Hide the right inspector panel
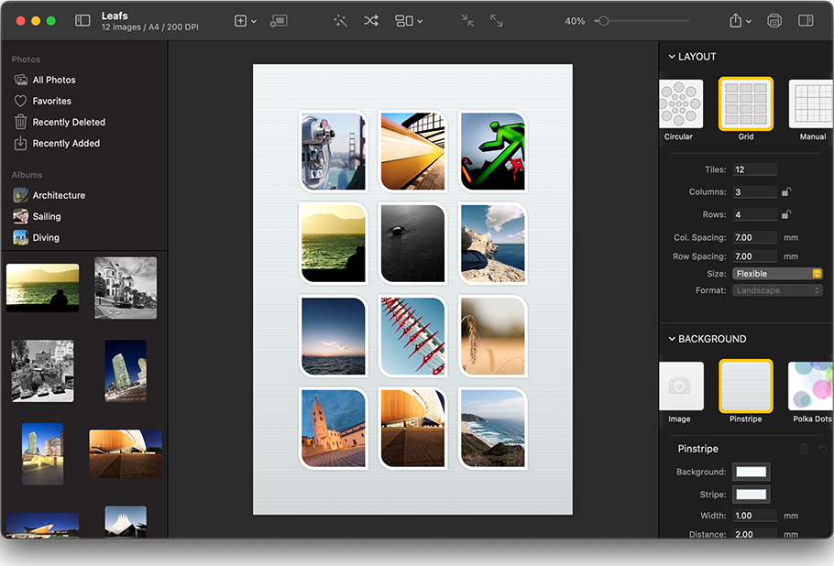 806,20
